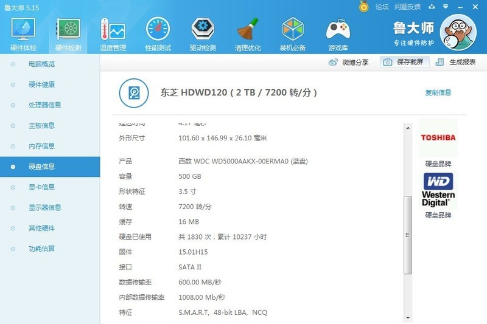This screenshot has width=487, height=324.
Task: Open 清理优化 cleanup optimization broom icon
Action: click(248, 33)
